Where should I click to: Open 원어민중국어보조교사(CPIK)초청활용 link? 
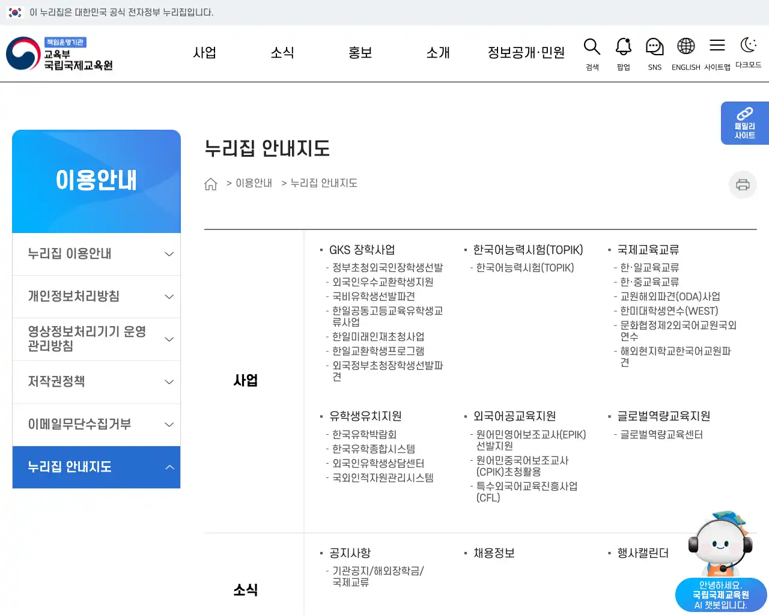pyautogui.click(x=523, y=466)
